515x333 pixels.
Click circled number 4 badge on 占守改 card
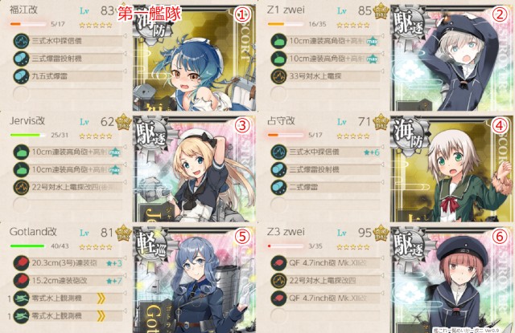coord(500,125)
